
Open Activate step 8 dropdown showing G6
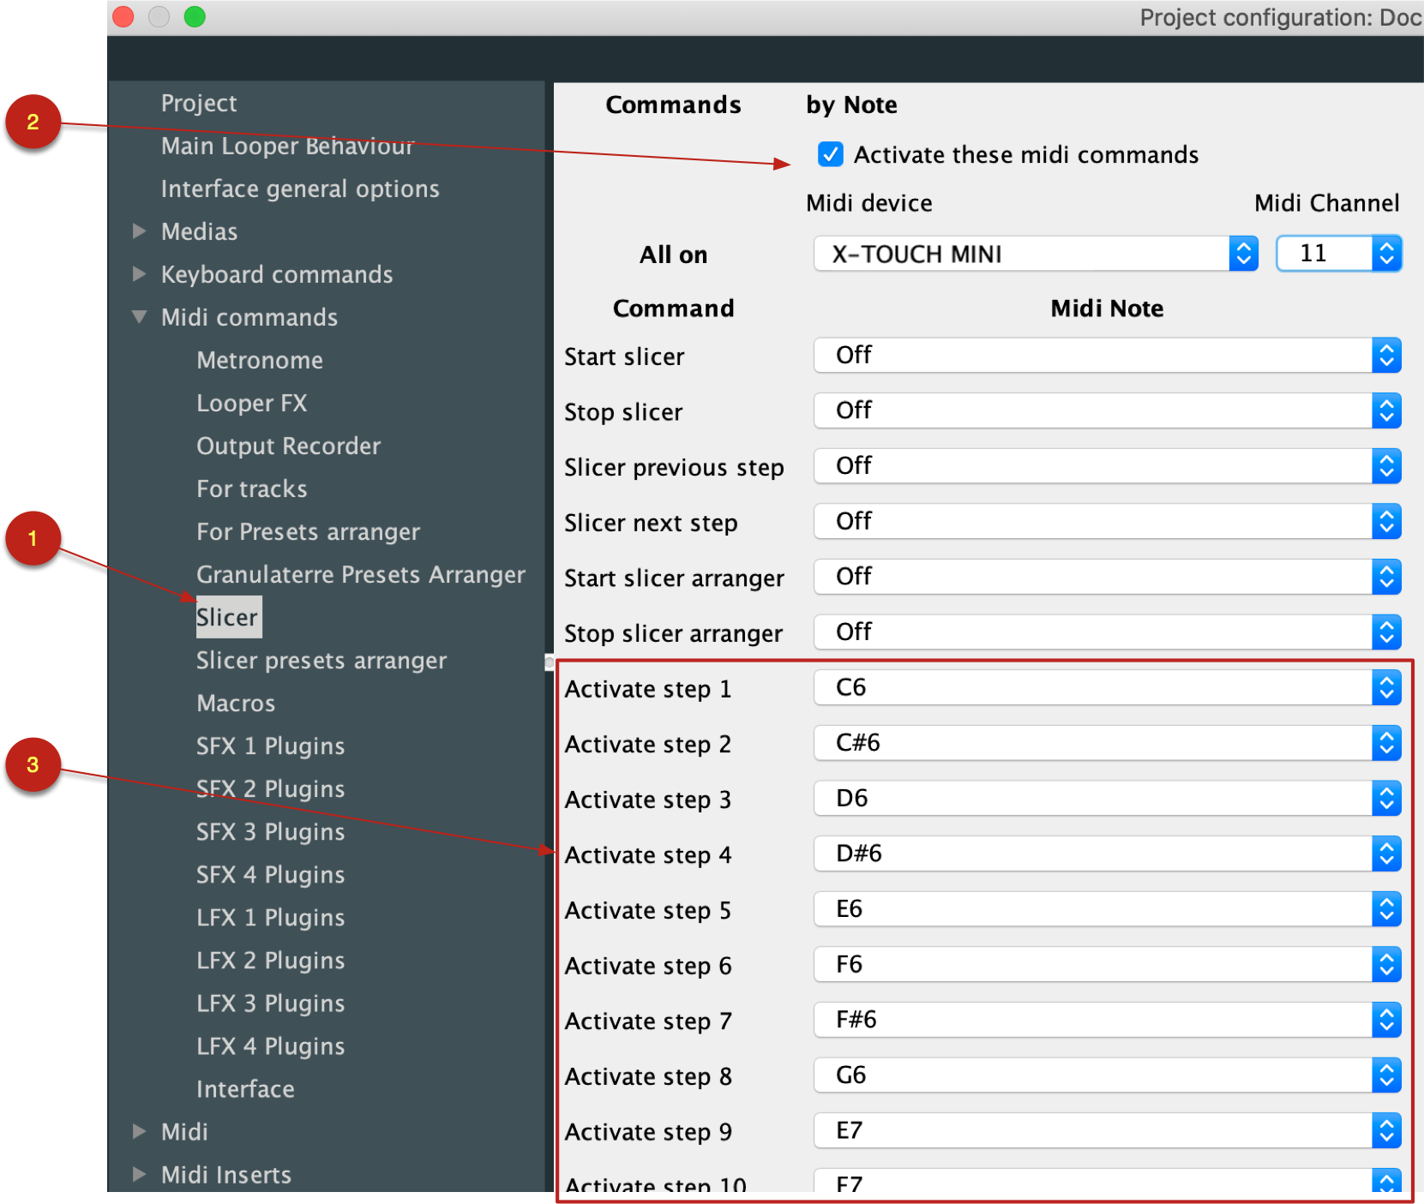[1107, 1075]
